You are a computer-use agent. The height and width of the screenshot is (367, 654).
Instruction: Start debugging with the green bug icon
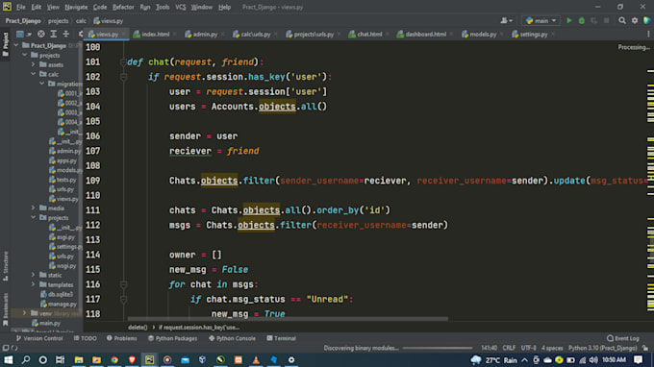pyautogui.click(x=582, y=20)
